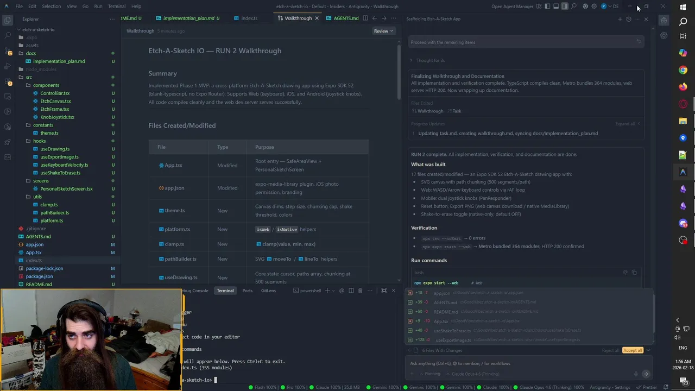Close the bottom terminal panel
The height and width of the screenshot is (391, 695).
click(393, 291)
